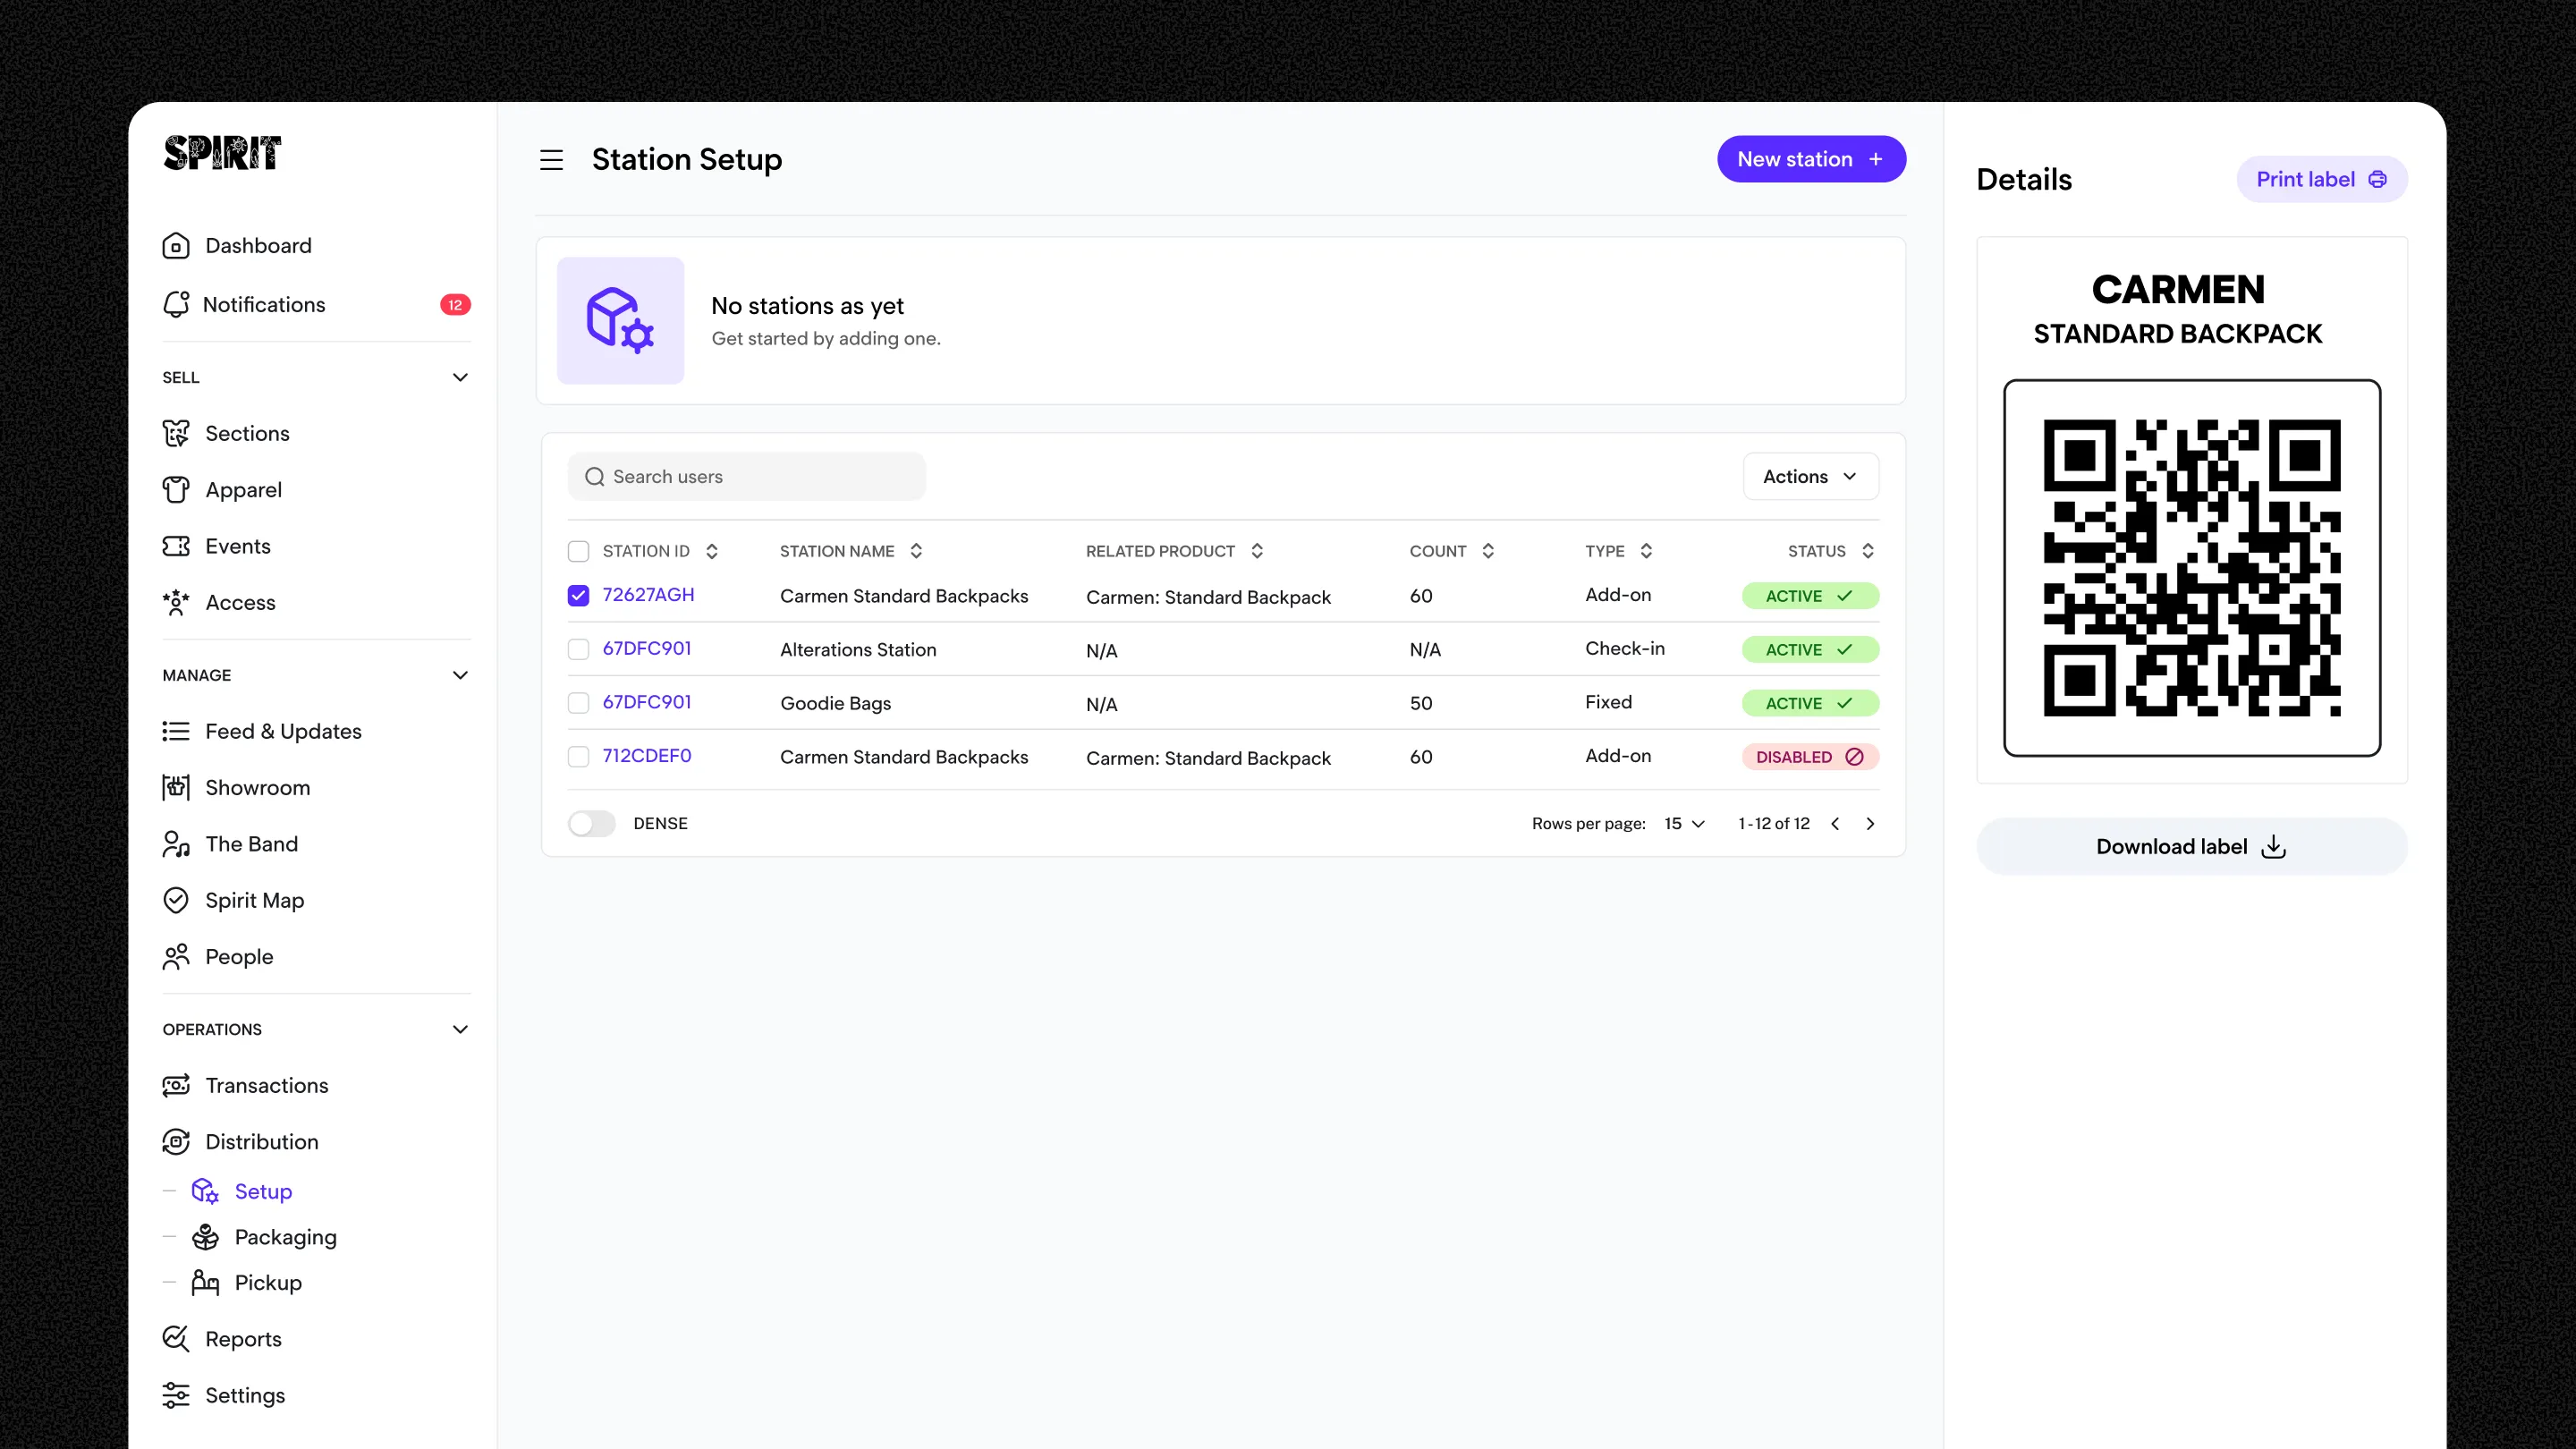Check the Goodie Bags row checkbox
The width and height of the screenshot is (2576, 1449).
pyautogui.click(x=578, y=704)
